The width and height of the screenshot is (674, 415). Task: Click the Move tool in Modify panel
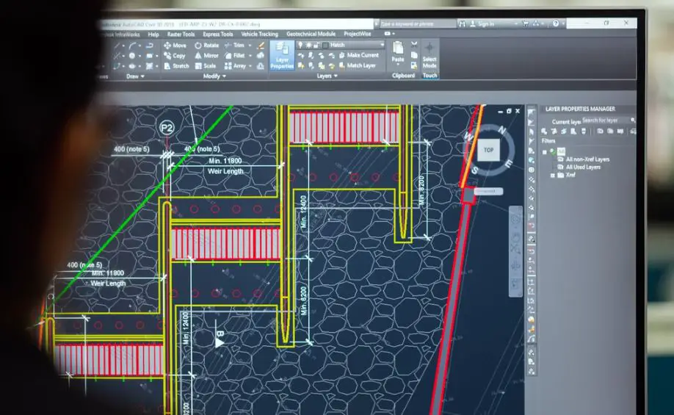(175, 45)
